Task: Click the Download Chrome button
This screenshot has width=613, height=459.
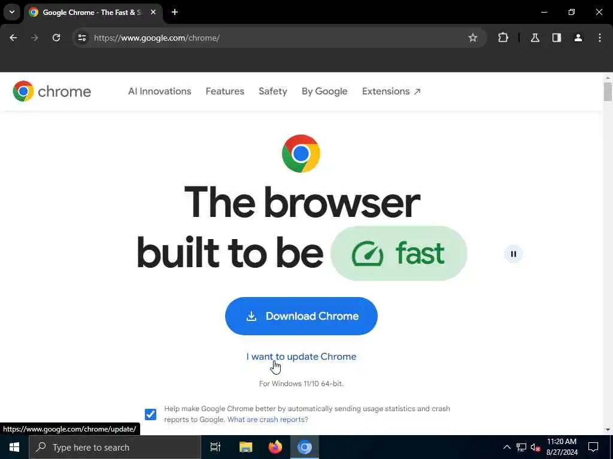Action: point(302,316)
